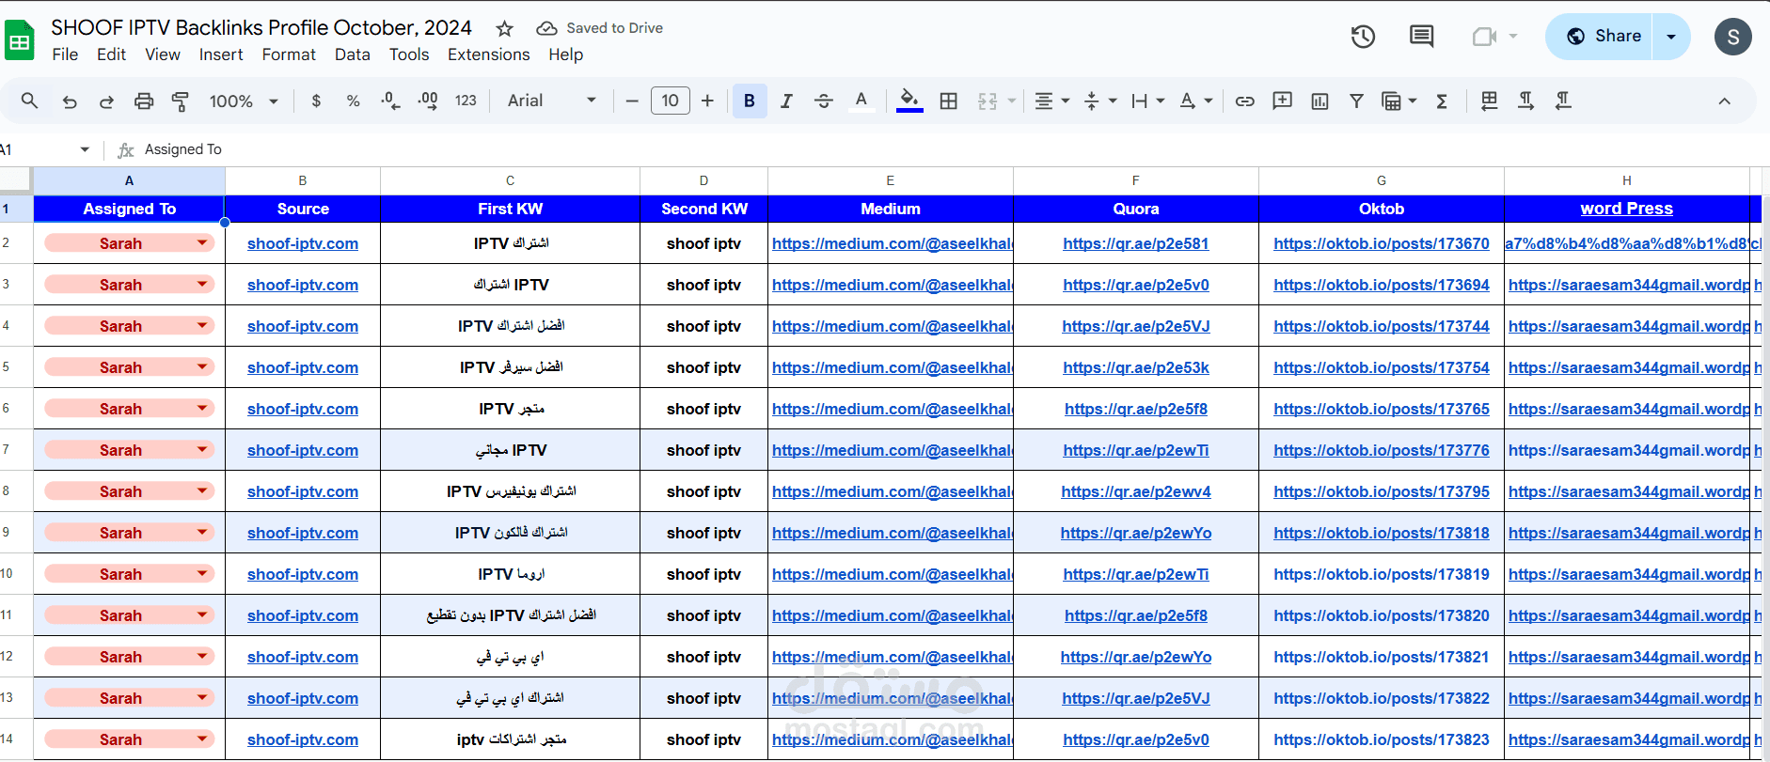Image resolution: width=1770 pixels, height=762 pixels.
Task: Open the Data menu
Action: [353, 54]
